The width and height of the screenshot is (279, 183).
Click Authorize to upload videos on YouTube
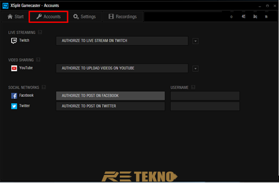122,68
